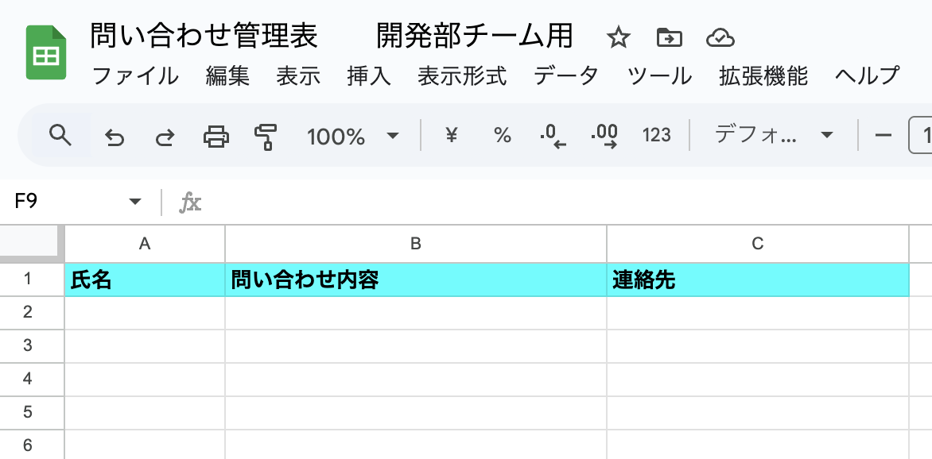Undo the last action
Image resolution: width=932 pixels, height=459 pixels.
115,137
